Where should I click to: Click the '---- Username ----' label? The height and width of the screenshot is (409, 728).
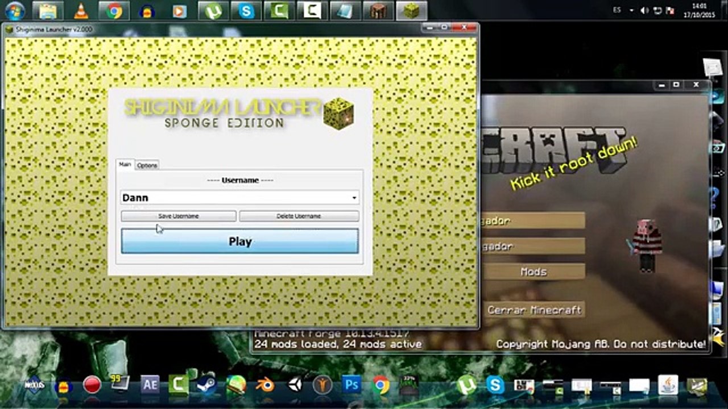point(240,180)
